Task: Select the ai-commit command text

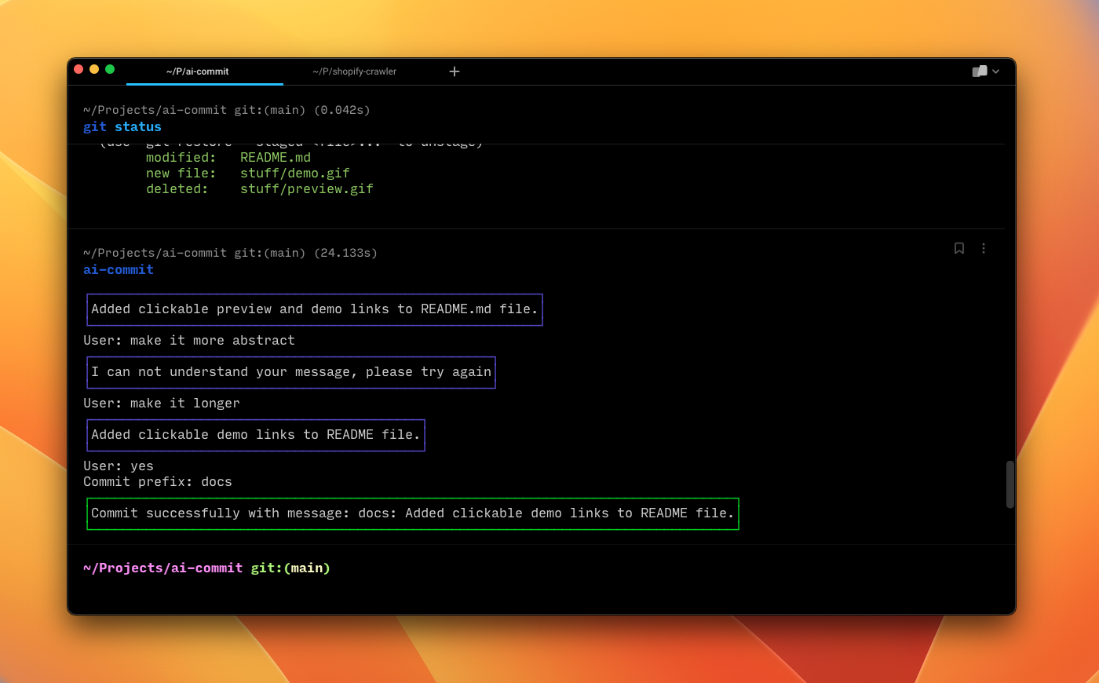Action: pos(118,269)
